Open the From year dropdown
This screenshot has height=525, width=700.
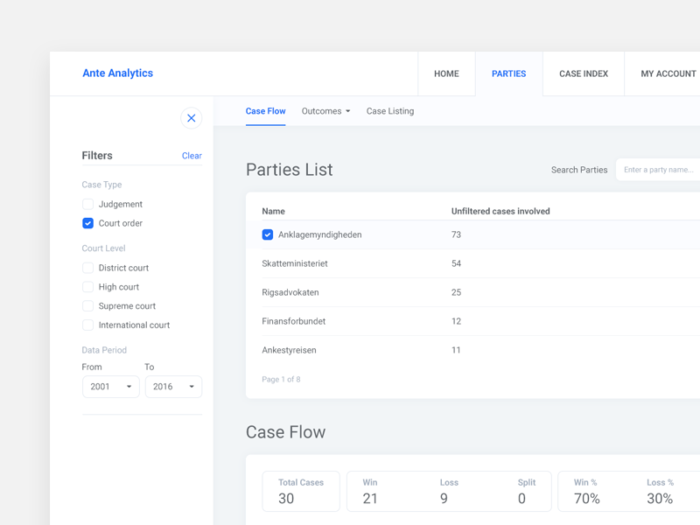(x=110, y=387)
